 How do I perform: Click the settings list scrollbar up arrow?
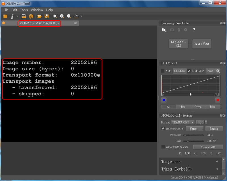pyautogui.click(x=224, y=159)
